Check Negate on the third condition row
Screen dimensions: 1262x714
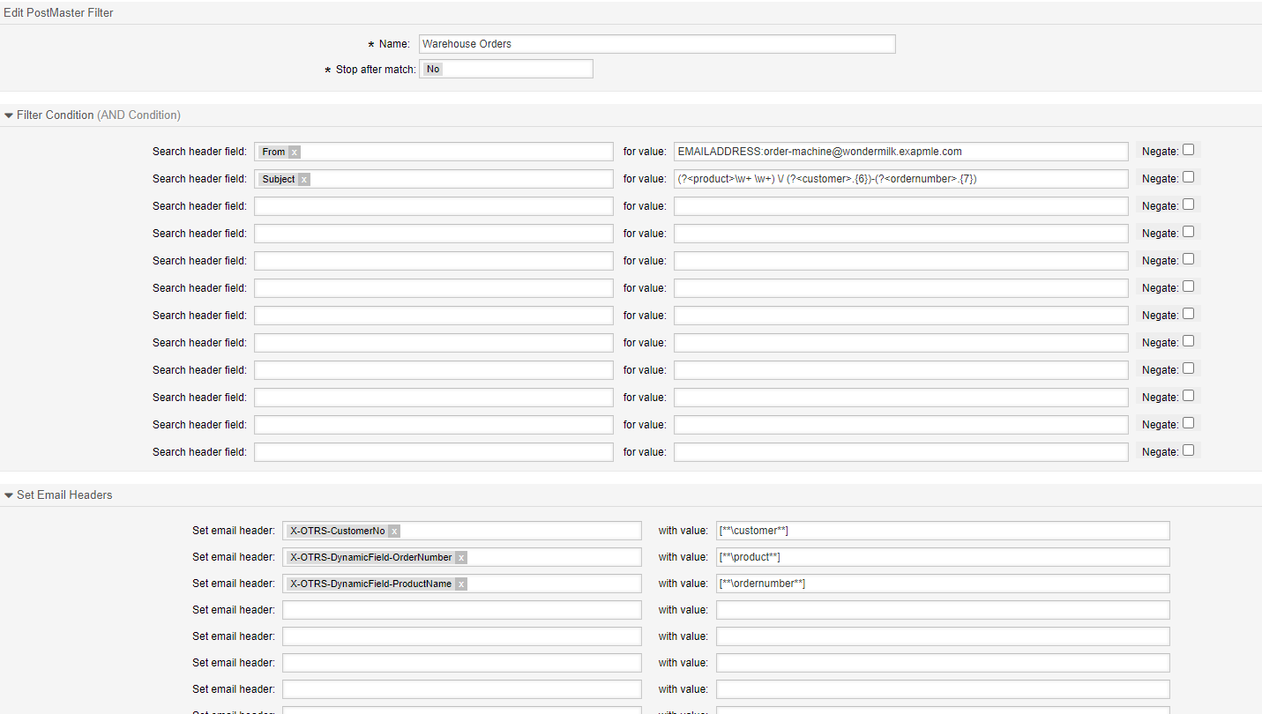click(1188, 205)
